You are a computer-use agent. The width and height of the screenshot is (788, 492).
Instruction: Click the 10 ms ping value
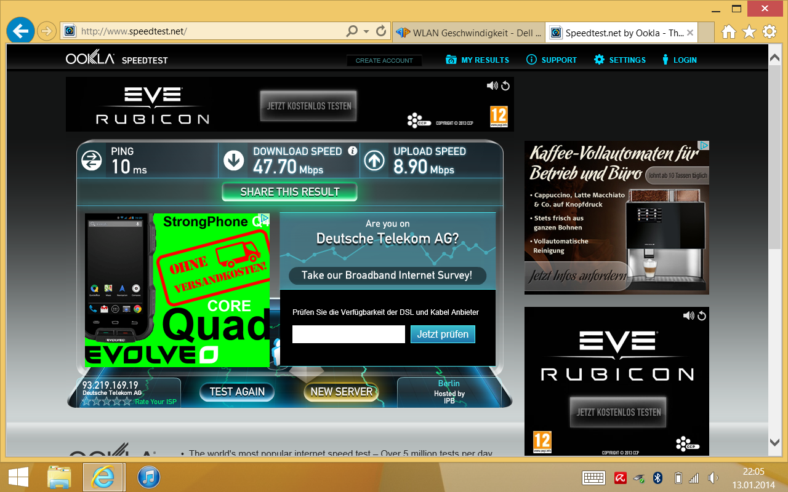[129, 167]
